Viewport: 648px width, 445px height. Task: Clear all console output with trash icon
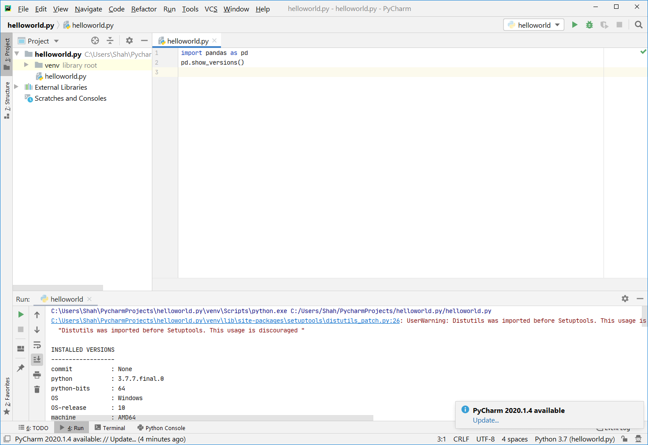click(x=37, y=390)
